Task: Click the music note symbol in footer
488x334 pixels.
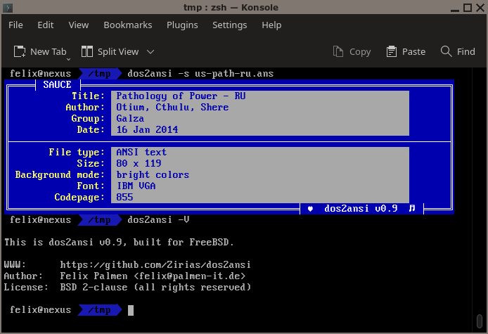Action: point(412,208)
